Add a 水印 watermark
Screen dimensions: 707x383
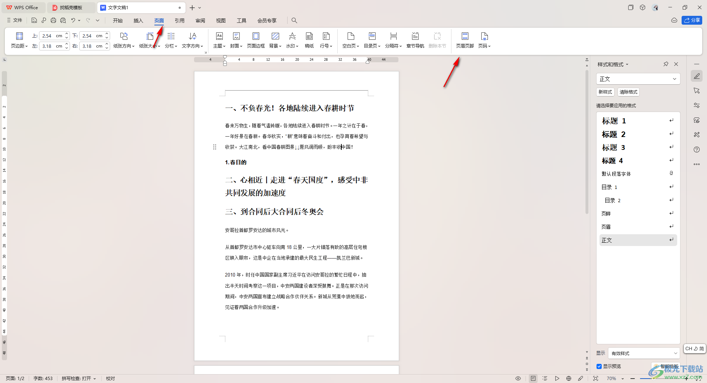click(x=292, y=40)
